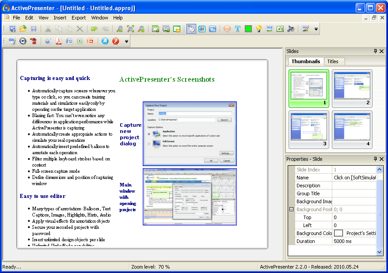This screenshot has width=388, height=273.
Task: Open the View menu
Action: point(43,18)
